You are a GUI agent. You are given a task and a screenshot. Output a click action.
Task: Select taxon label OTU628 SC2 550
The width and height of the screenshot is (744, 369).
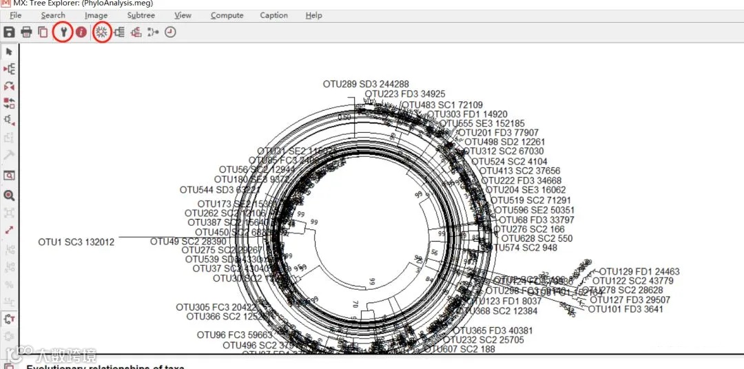(x=537, y=239)
